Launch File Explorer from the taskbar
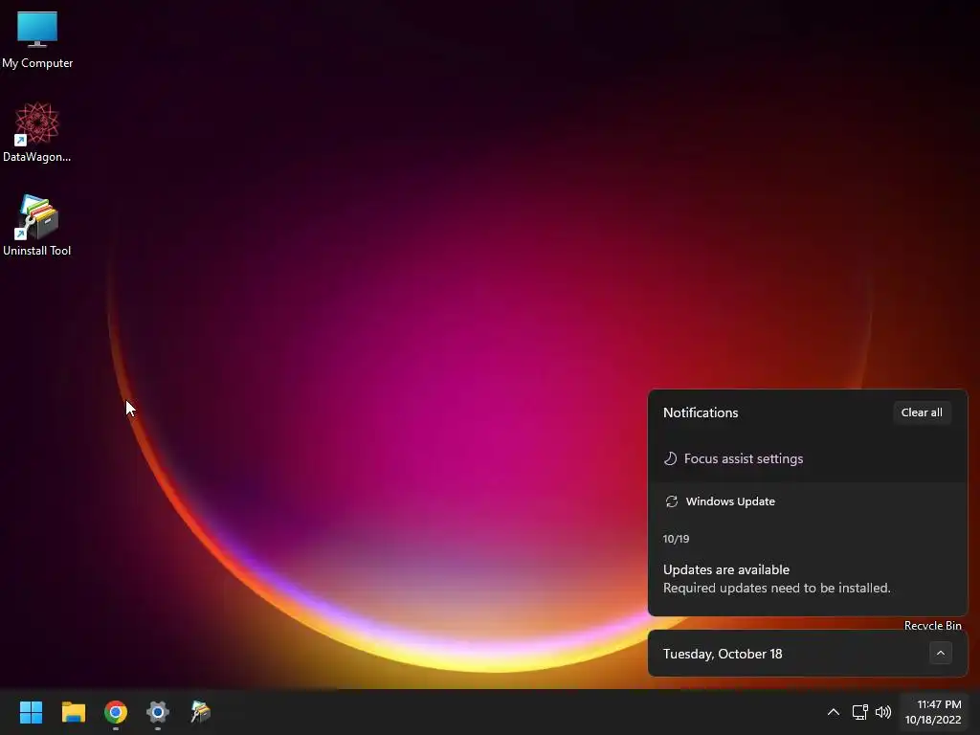 [x=73, y=712]
